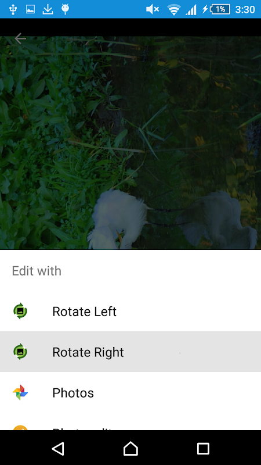Tap the partially visible orange app icon
Image resolution: width=261 pixels, height=465 pixels.
20,427
